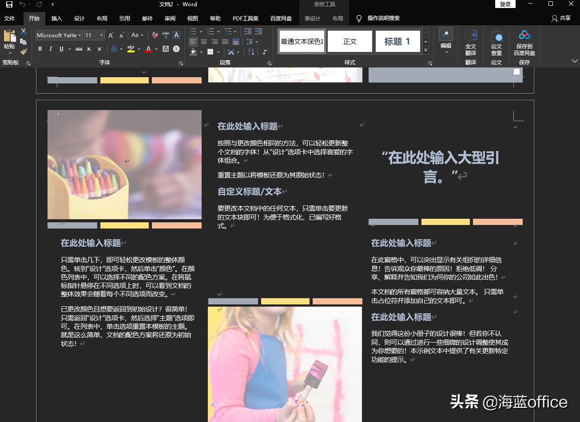Click the Clear All Formatting icon
The width and height of the screenshot is (580, 422).
point(155,35)
